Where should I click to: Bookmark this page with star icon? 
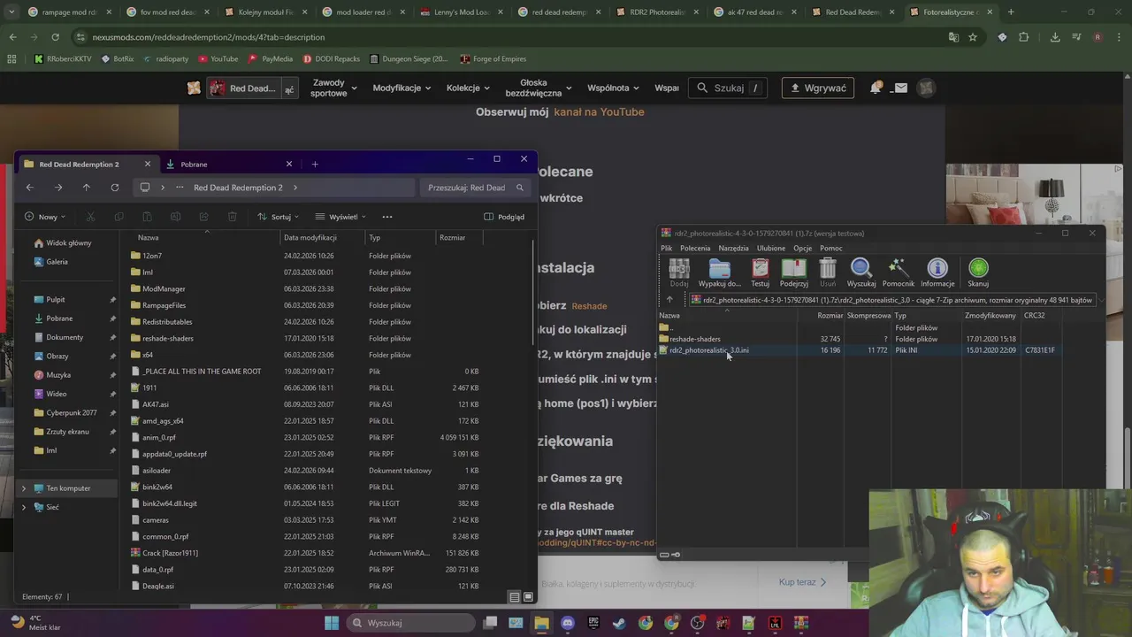973,37
